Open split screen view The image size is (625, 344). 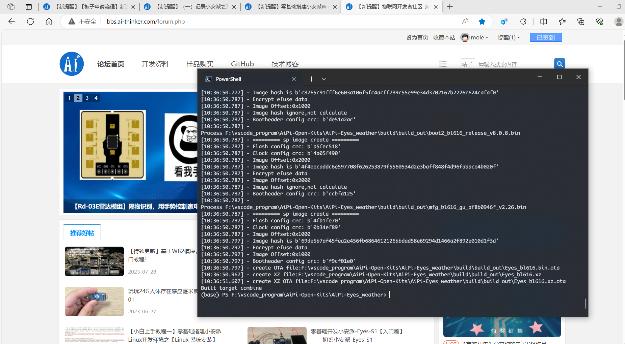(x=544, y=22)
